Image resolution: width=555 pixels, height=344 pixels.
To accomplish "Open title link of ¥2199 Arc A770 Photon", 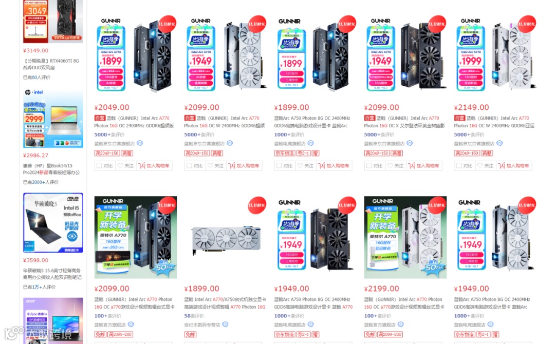I will [404, 303].
